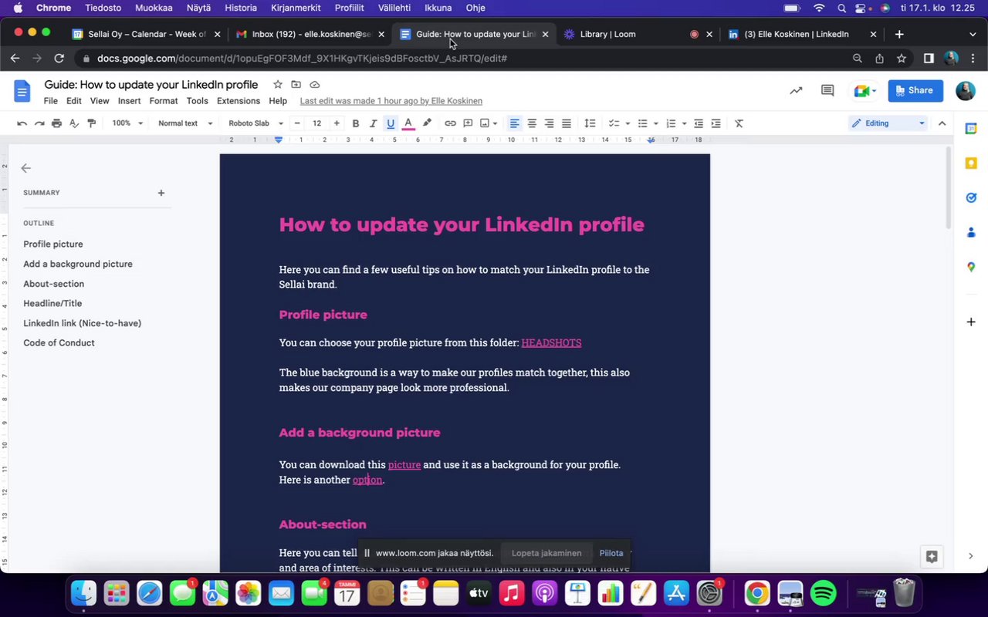
Task: Click the font size field
Action: click(x=316, y=123)
